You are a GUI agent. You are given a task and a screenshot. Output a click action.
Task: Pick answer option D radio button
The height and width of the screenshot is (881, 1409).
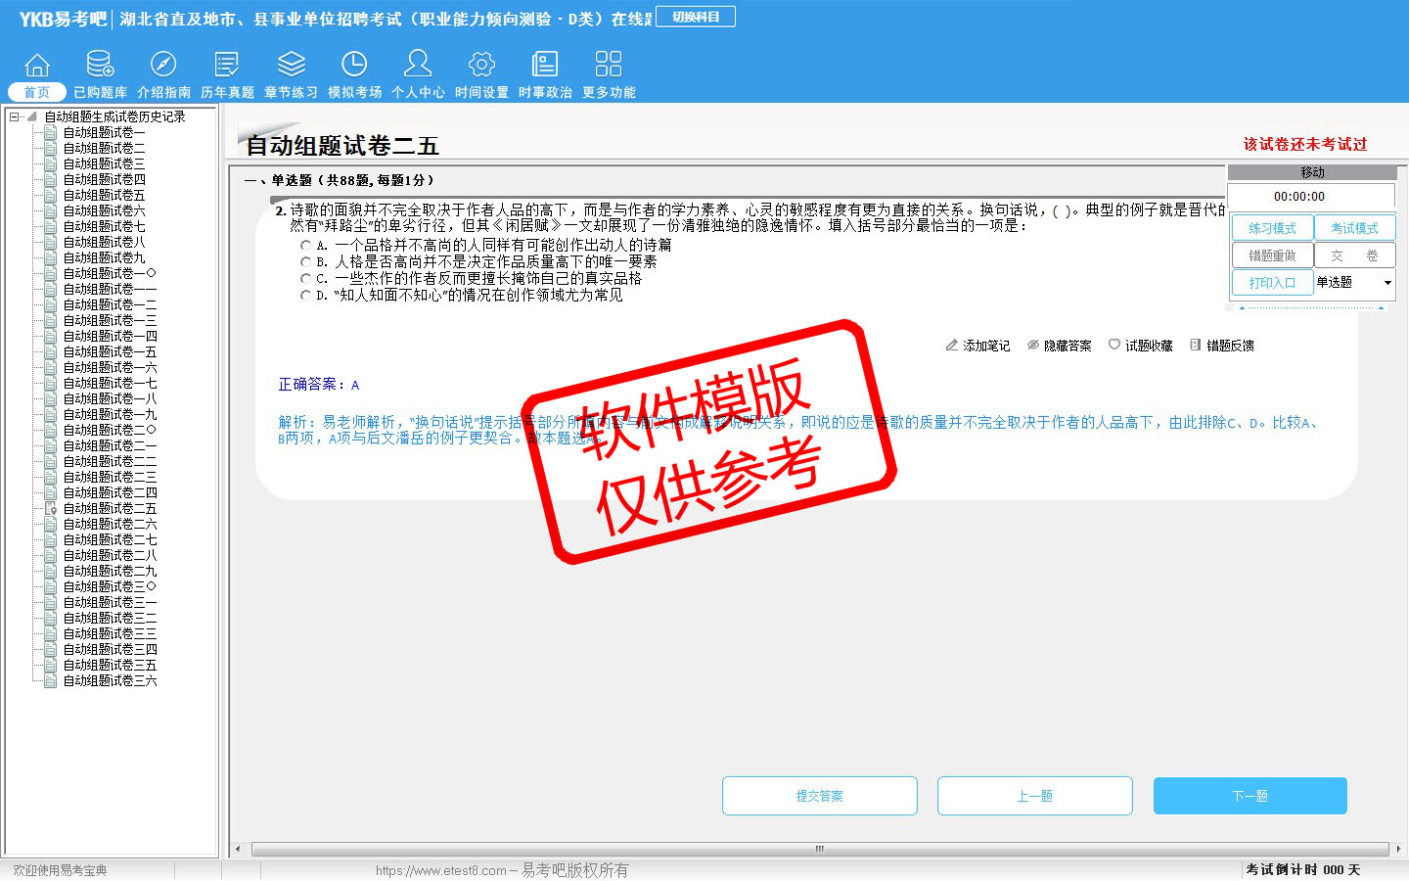pyautogui.click(x=305, y=295)
